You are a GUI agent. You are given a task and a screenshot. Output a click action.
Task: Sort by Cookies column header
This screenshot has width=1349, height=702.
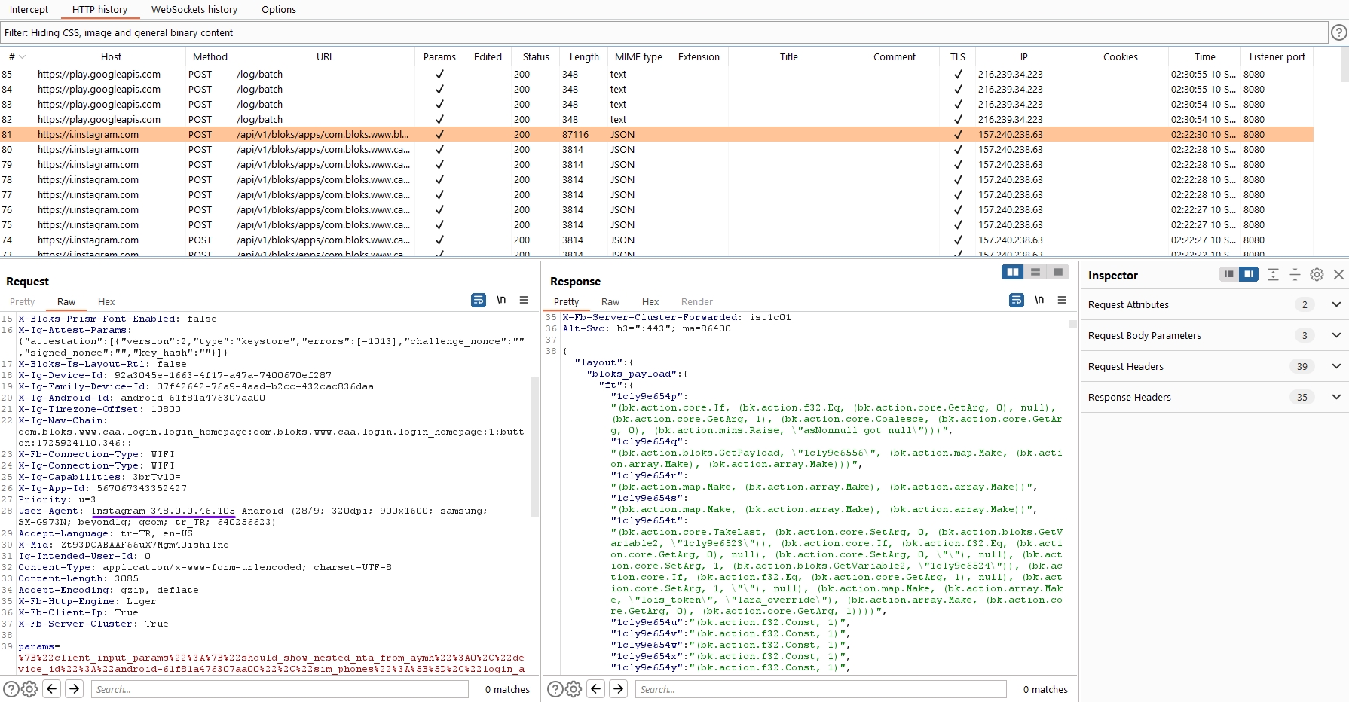(x=1121, y=56)
